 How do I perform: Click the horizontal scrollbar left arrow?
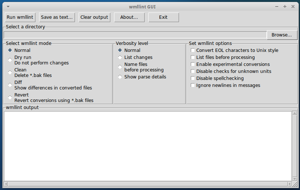point(6,184)
